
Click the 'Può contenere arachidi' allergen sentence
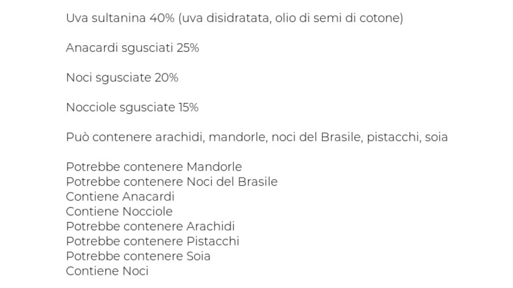pos(257,137)
